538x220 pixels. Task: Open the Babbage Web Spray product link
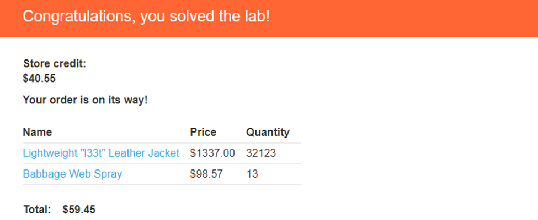(72, 174)
